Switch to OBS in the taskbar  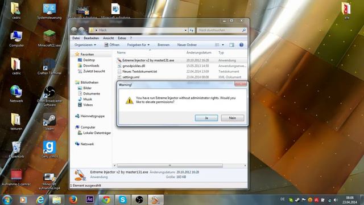(x=139, y=200)
